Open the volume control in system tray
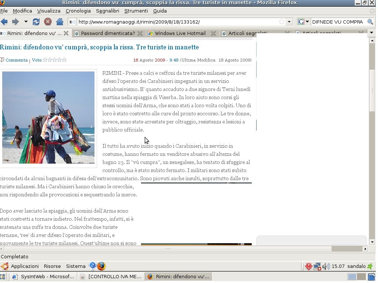Viewport: 378px width, 283px height. tap(326, 266)
